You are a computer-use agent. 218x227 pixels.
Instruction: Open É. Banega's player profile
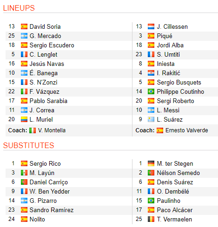pos(44,73)
